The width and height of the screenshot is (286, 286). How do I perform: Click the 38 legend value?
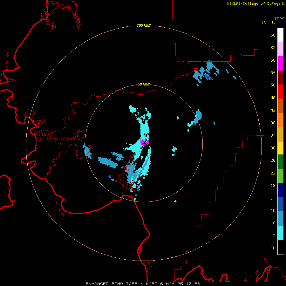[273, 123]
